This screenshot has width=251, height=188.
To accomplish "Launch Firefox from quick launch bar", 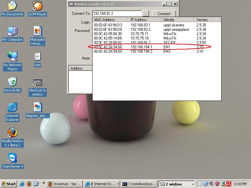I will [29, 184].
